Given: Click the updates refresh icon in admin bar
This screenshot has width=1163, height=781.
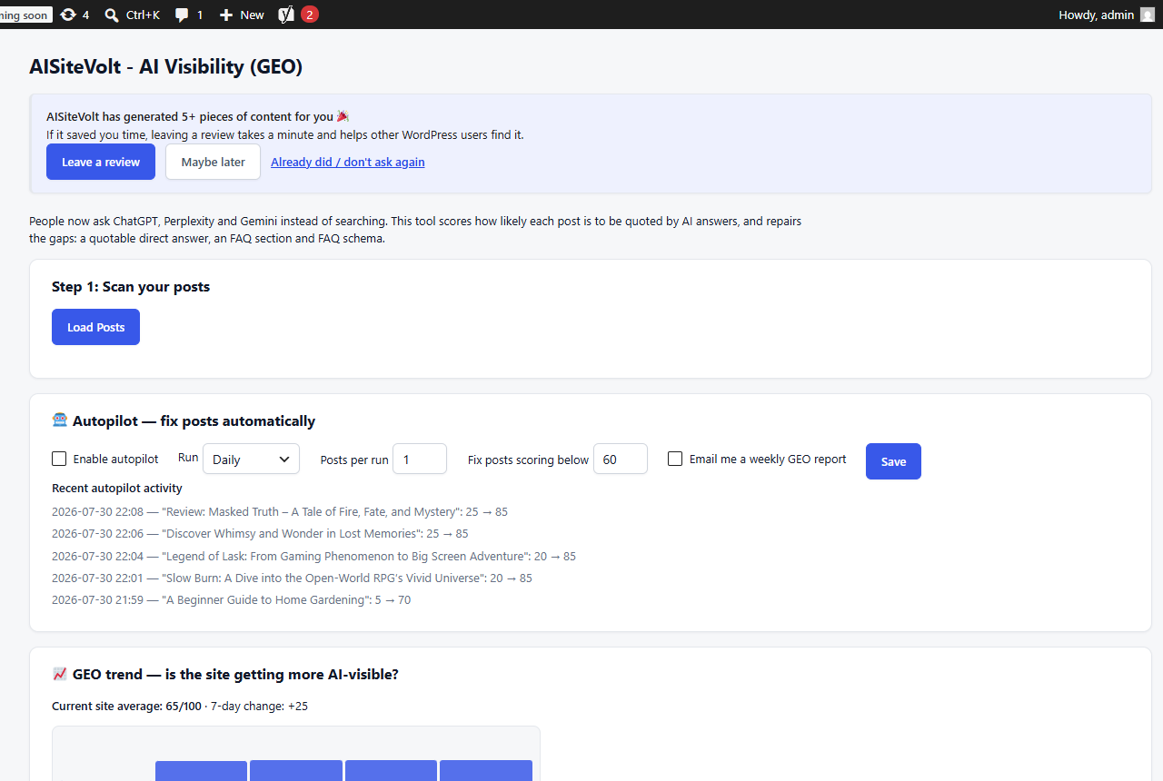Looking at the screenshot, I should [68, 15].
